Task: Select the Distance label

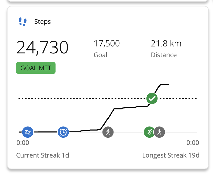Action: [x=164, y=55]
